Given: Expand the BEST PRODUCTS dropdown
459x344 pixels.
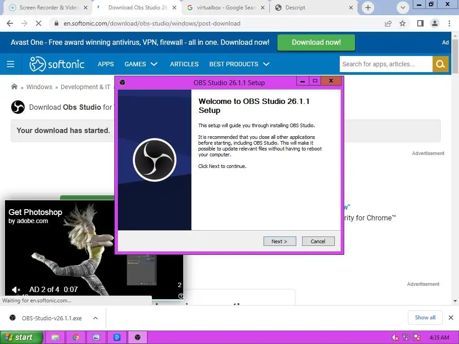Looking at the screenshot, I should [239, 64].
